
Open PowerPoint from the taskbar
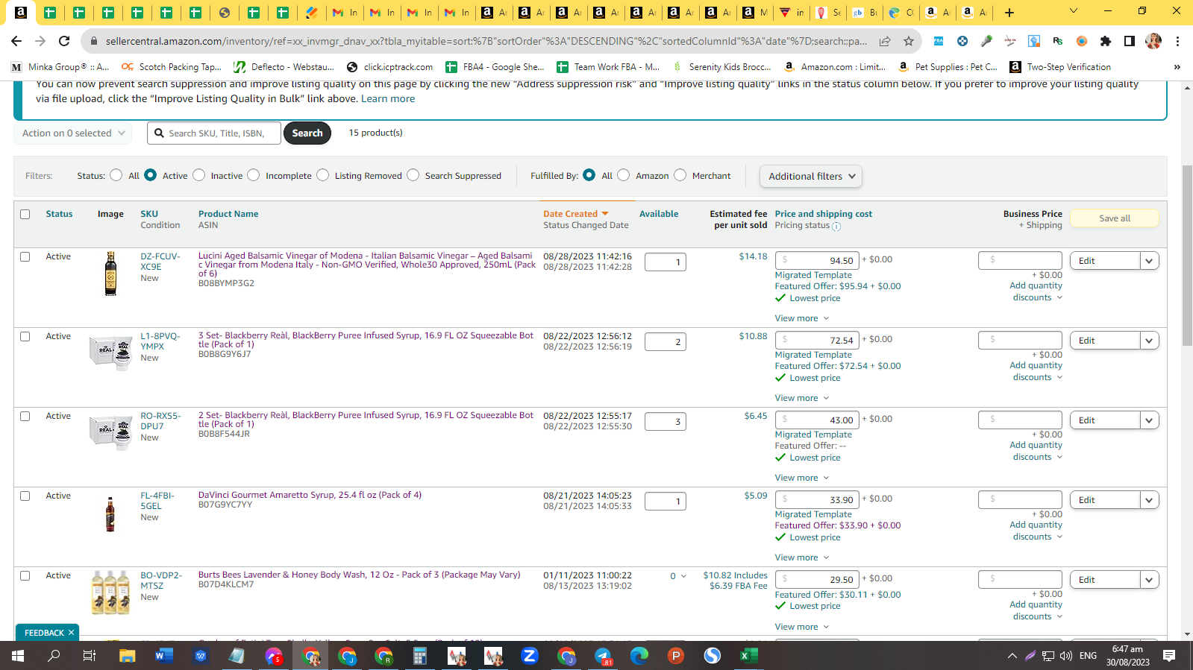coord(676,656)
